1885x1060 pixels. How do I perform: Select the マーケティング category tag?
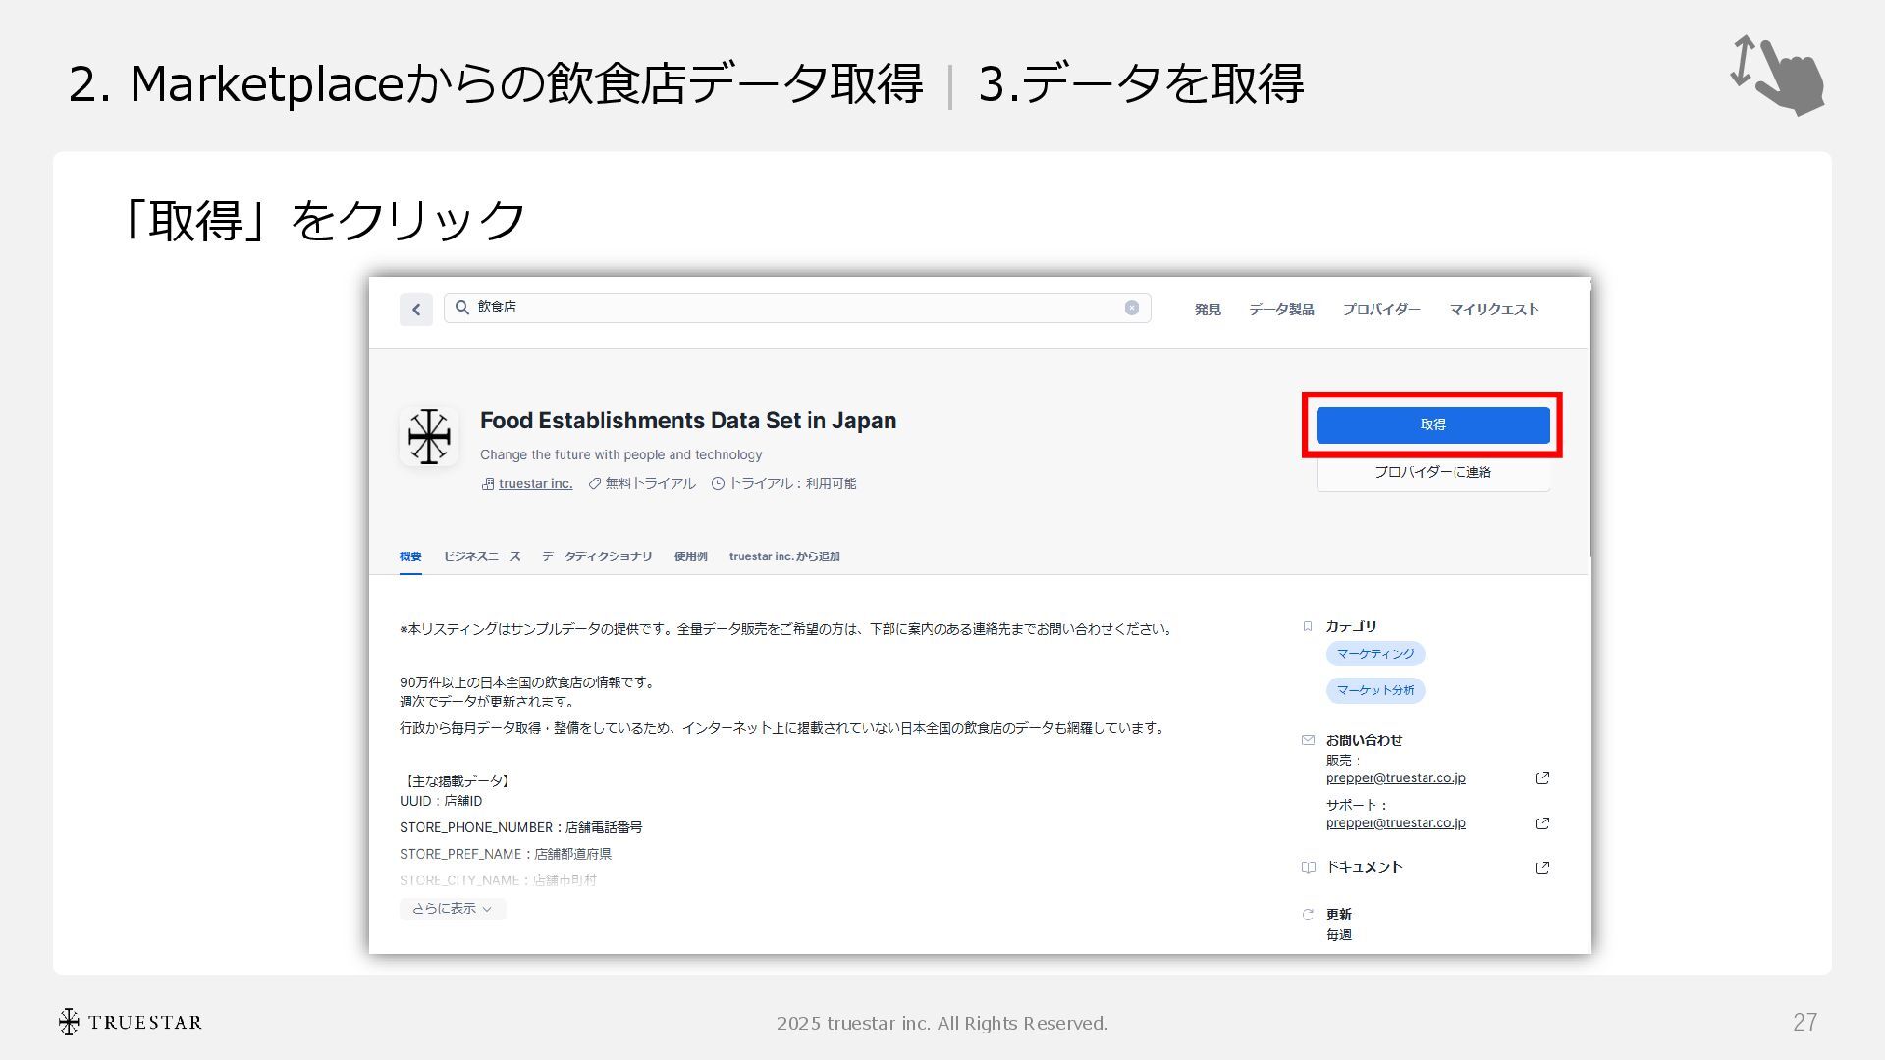(1374, 654)
